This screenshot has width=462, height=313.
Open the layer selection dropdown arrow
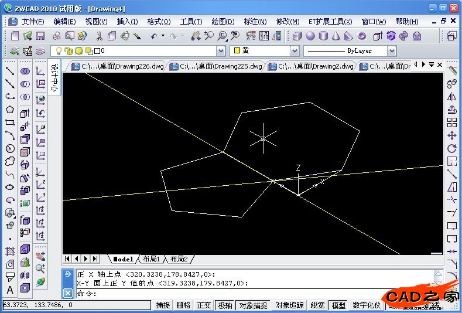click(x=221, y=51)
